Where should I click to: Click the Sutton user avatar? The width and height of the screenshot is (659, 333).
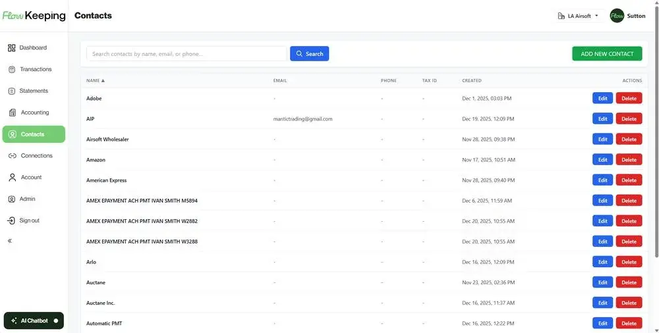617,16
